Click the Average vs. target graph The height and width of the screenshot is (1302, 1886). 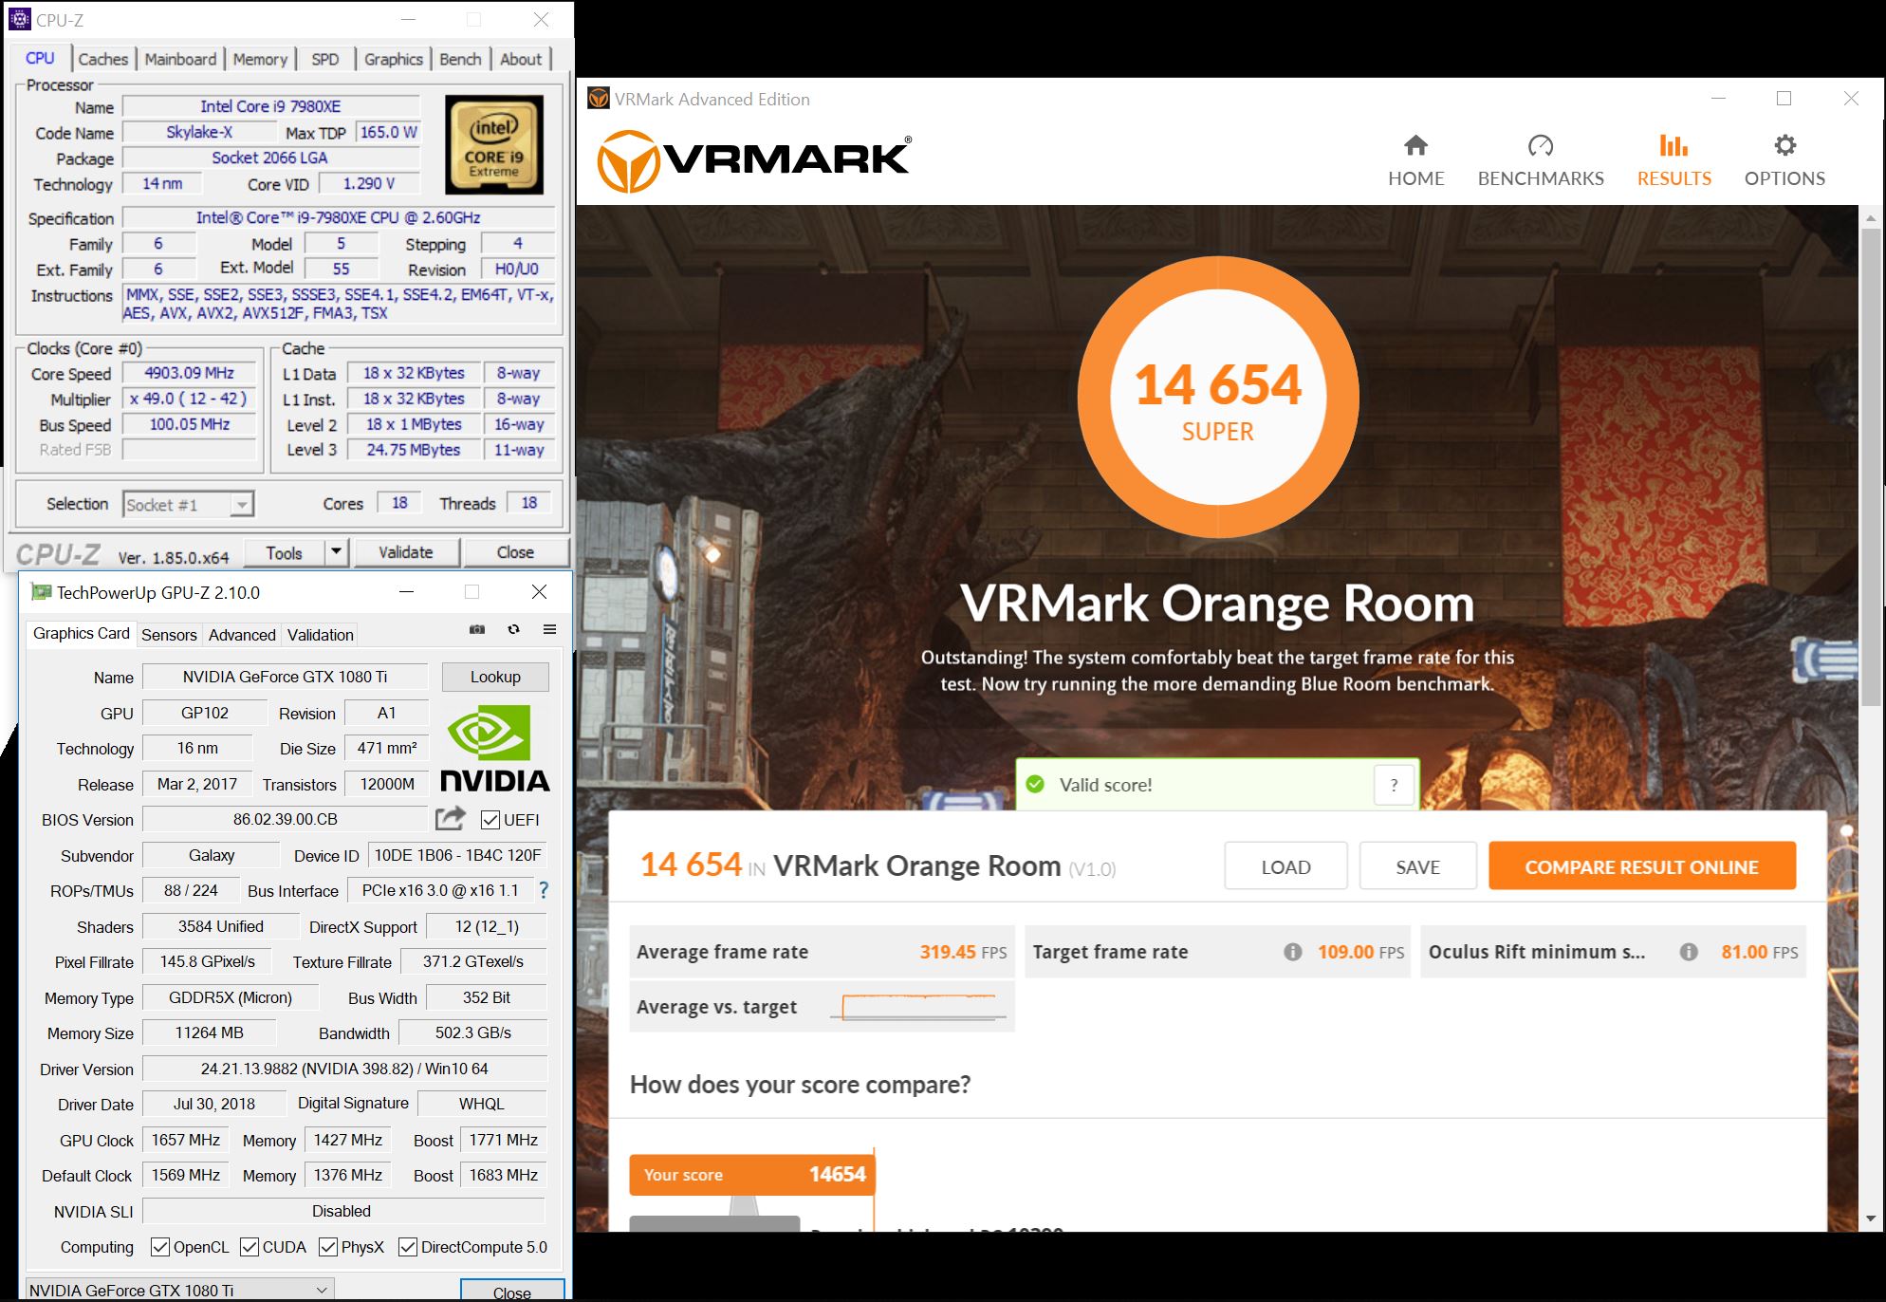coord(918,1006)
